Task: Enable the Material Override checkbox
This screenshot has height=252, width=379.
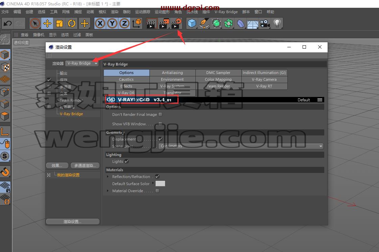Action: click(x=157, y=191)
